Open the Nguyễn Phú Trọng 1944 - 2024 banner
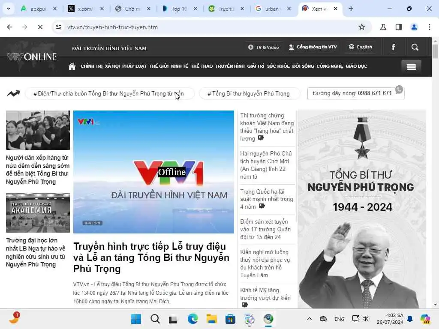439x329 pixels. click(x=362, y=209)
